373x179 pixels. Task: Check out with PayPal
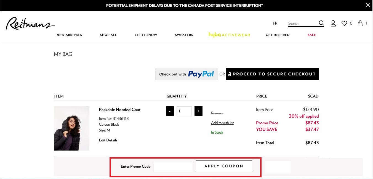coord(186,74)
